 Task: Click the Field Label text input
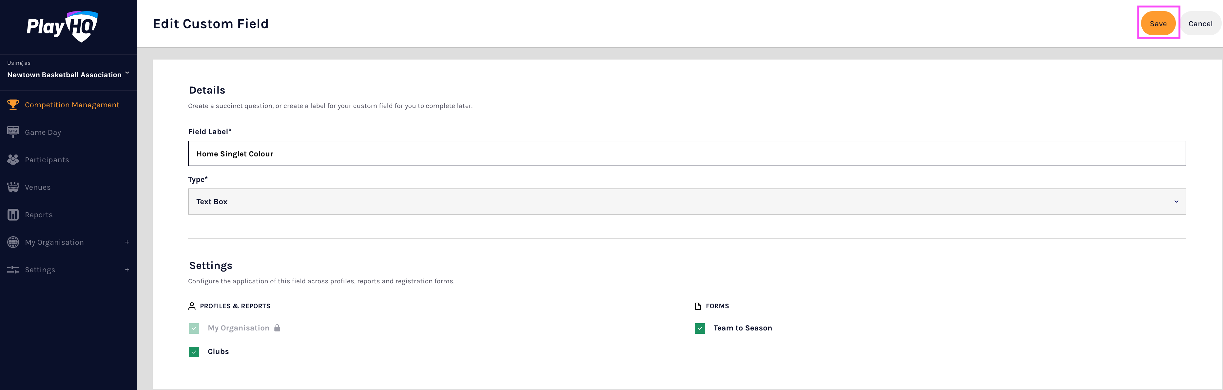click(687, 153)
